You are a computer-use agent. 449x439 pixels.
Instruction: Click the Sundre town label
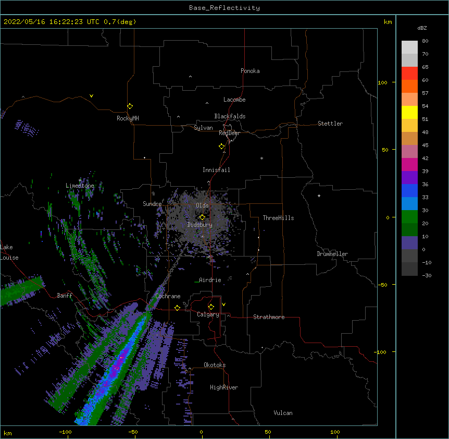[152, 204]
